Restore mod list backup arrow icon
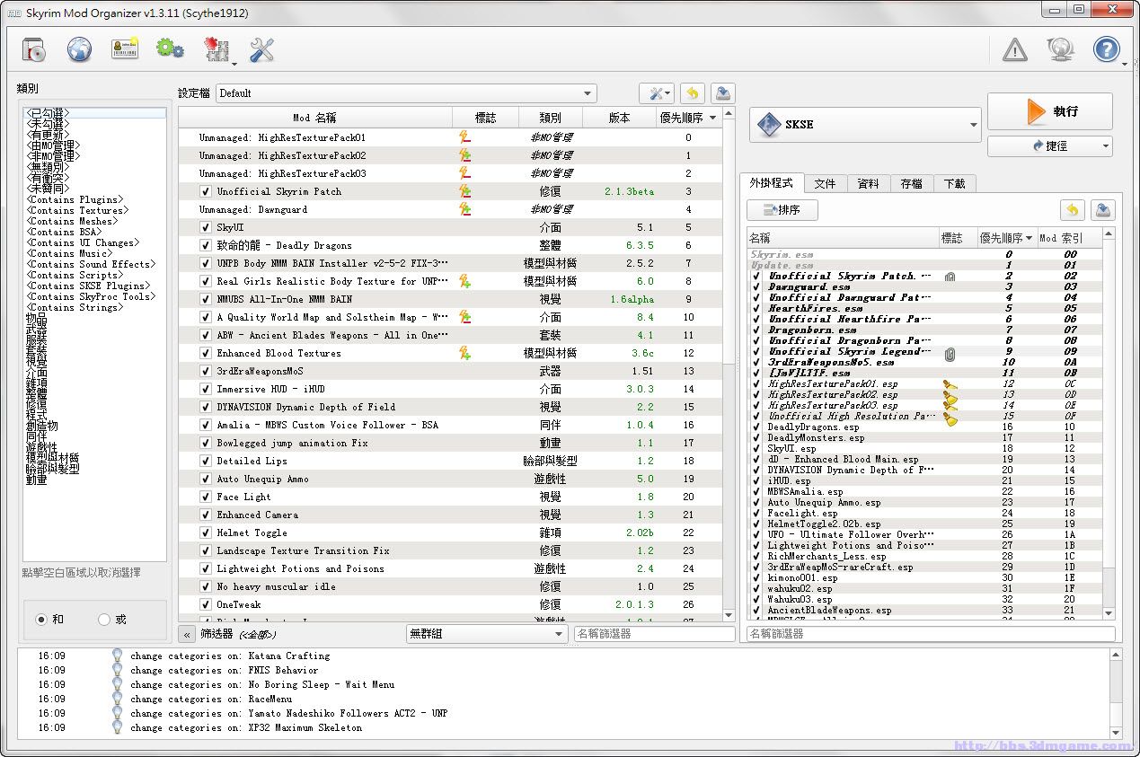 pos(692,93)
